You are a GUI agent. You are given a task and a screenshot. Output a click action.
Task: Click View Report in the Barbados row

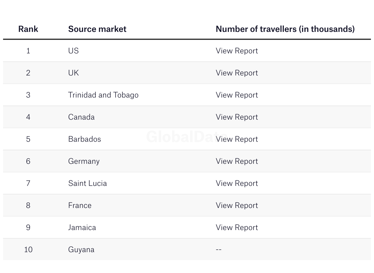[237, 139]
